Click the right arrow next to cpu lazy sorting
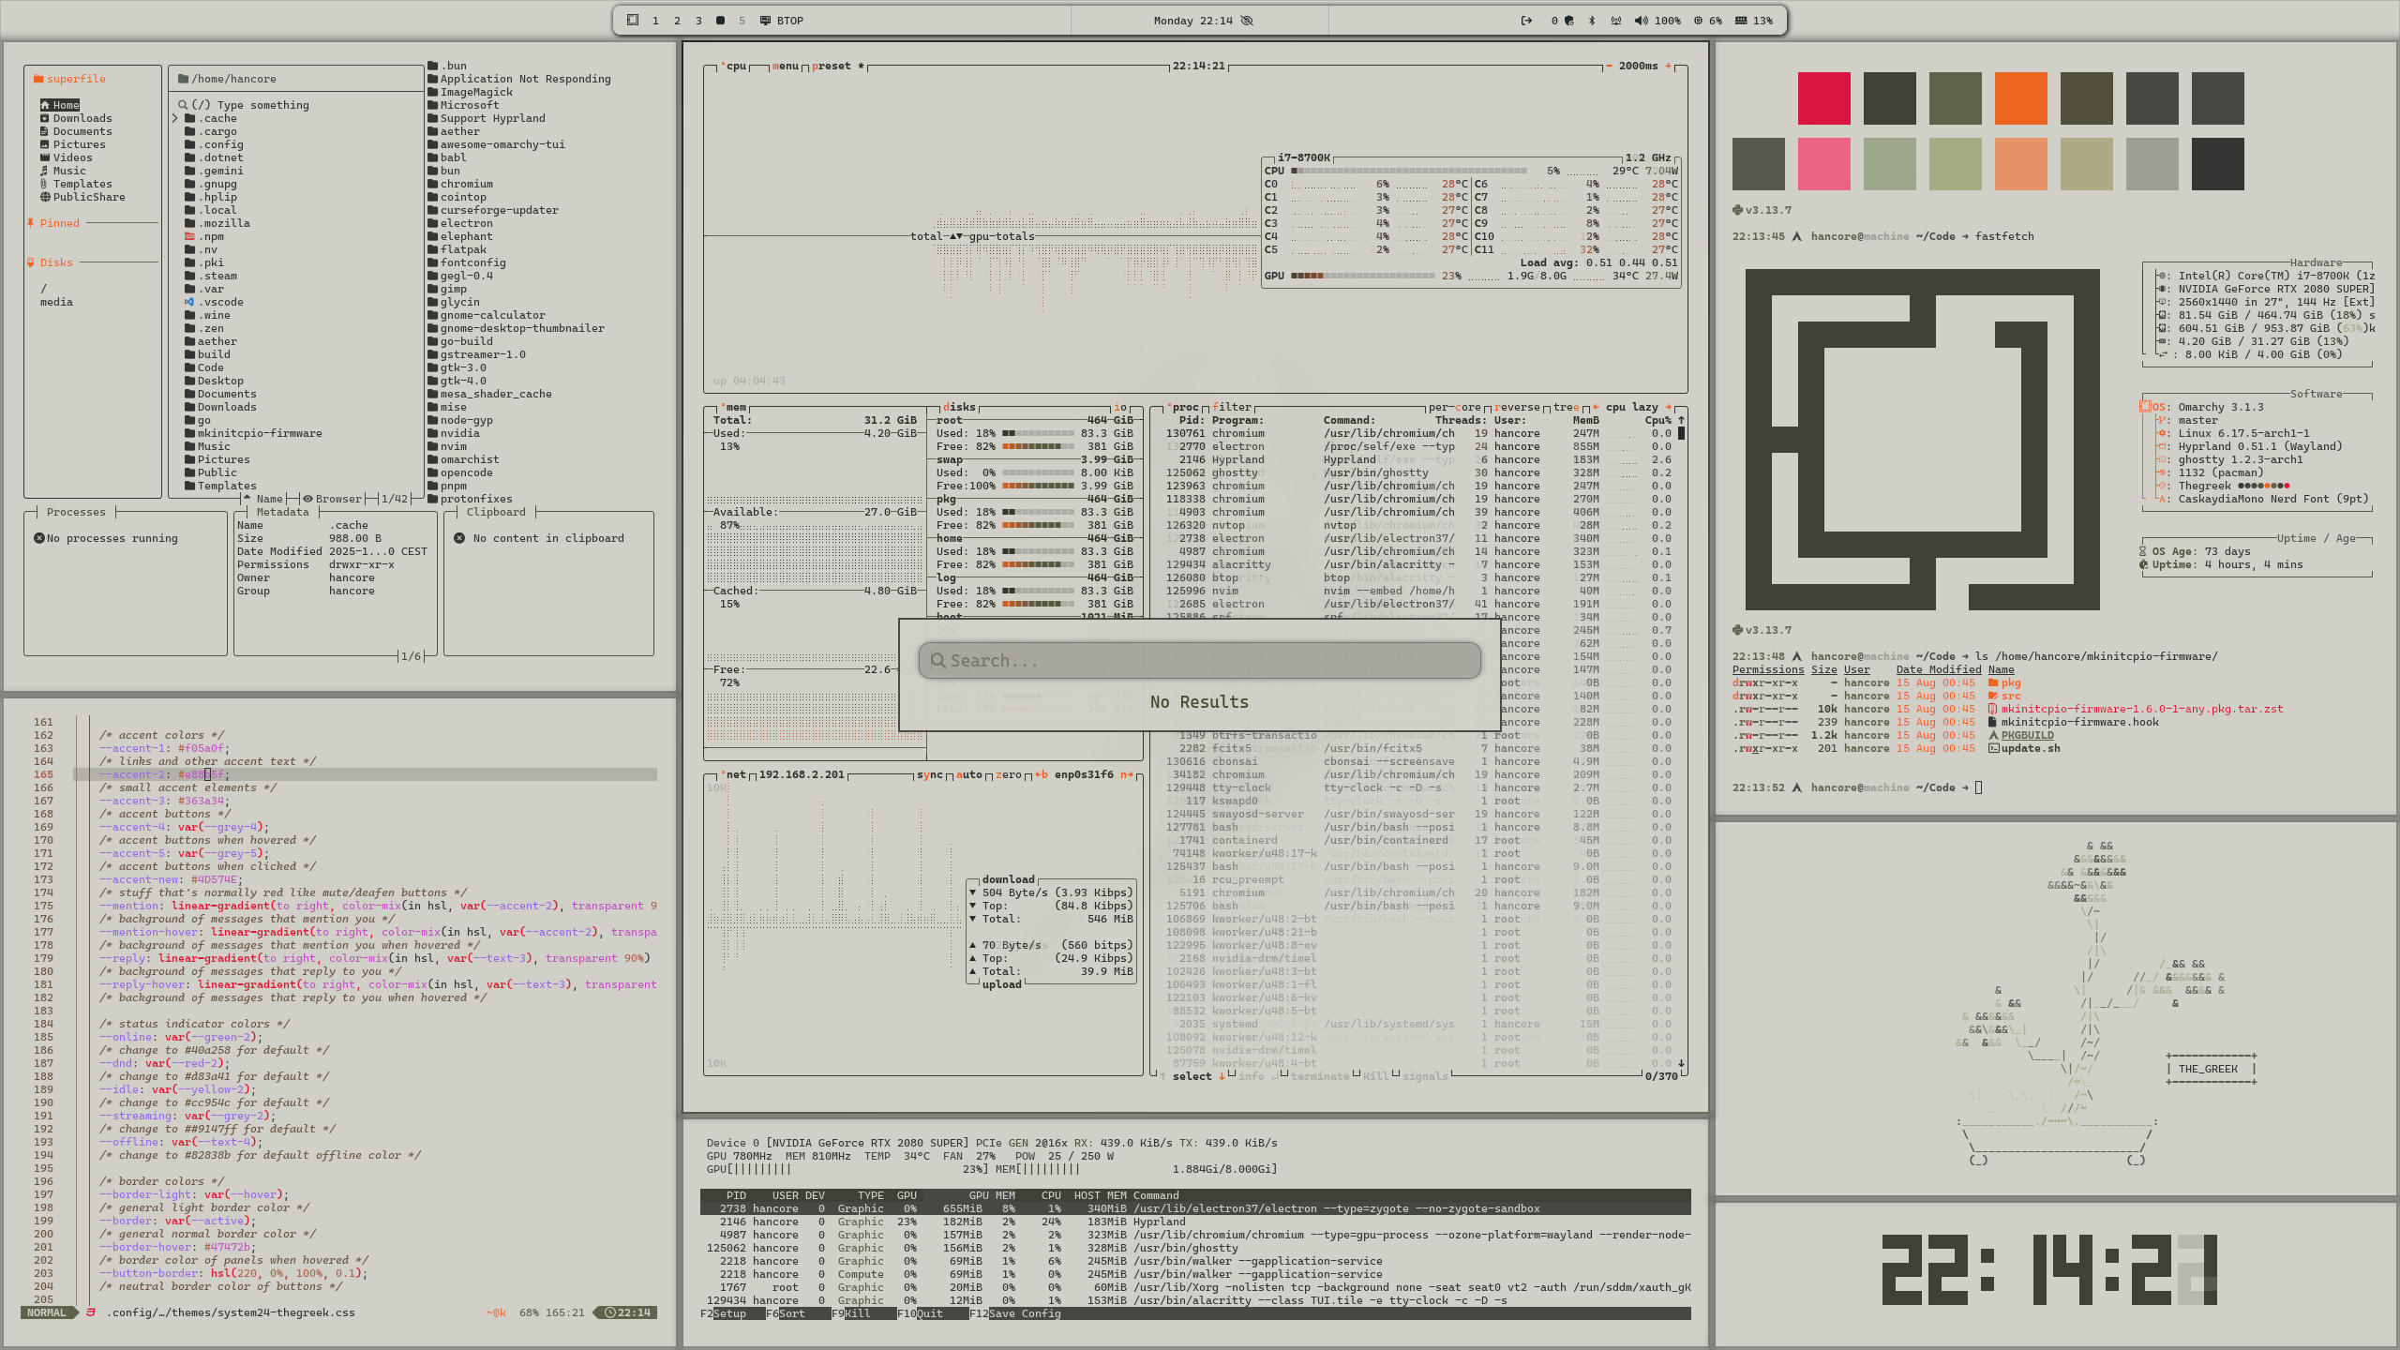The width and height of the screenshot is (2400, 1350). [1668, 407]
